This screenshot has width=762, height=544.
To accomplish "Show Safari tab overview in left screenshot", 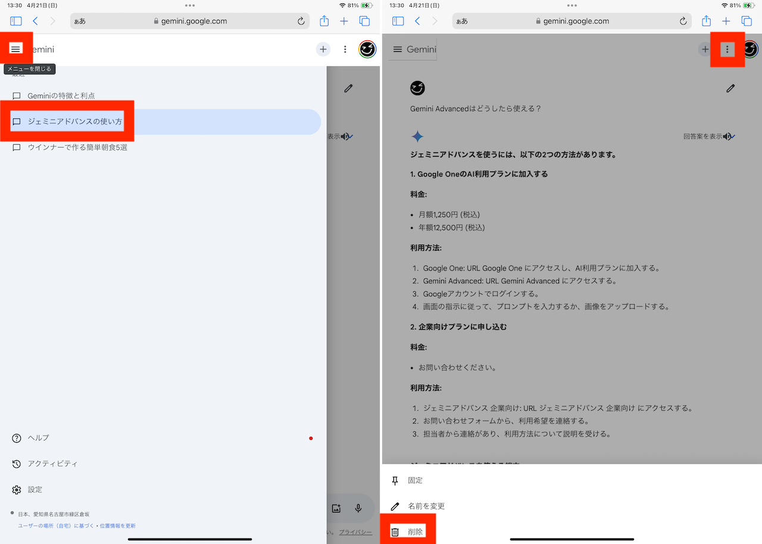I will pos(365,21).
